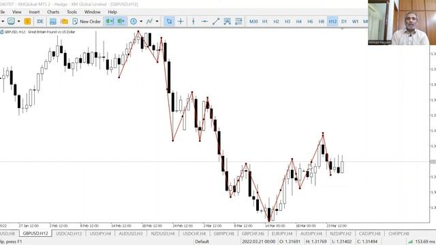Screen dimensions: 436x245
Task: Select the crosshair tool
Action: click(181, 21)
